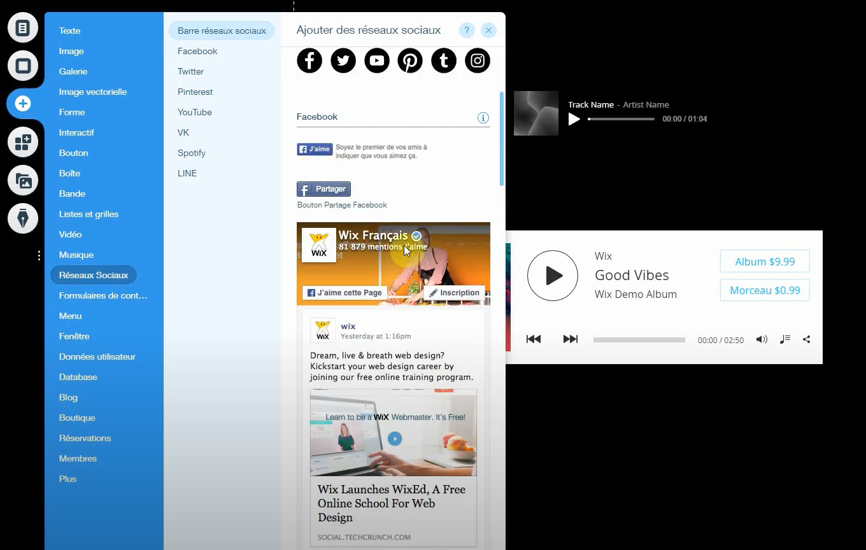Select Fenêtre category
This screenshot has width=866, height=550.
[x=75, y=336]
